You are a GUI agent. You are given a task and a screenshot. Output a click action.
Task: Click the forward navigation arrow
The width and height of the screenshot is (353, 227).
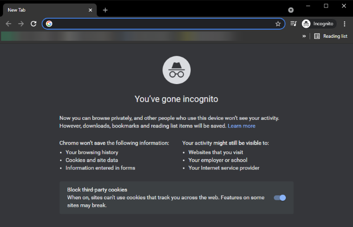(21, 24)
